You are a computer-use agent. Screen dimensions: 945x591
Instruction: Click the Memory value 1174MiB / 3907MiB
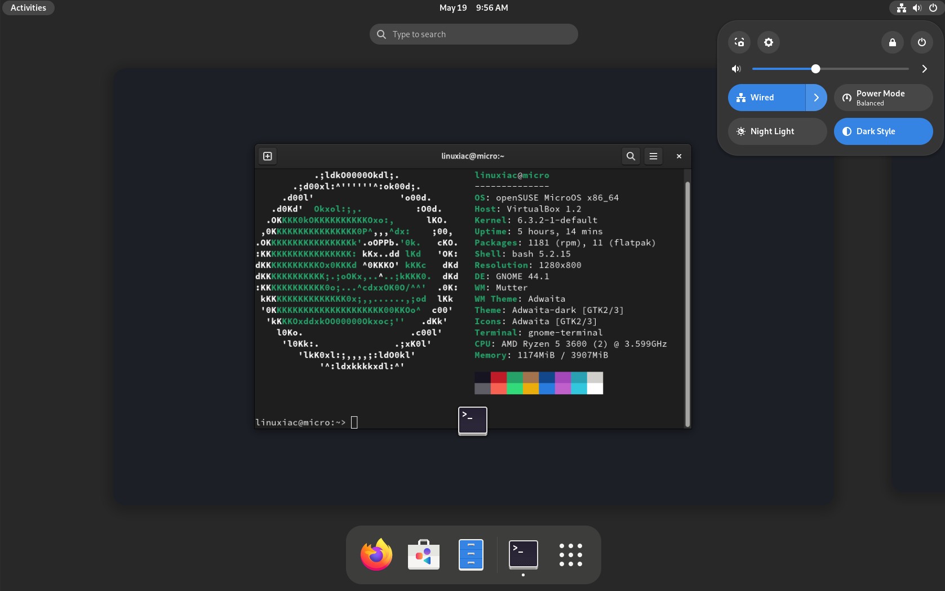point(562,355)
